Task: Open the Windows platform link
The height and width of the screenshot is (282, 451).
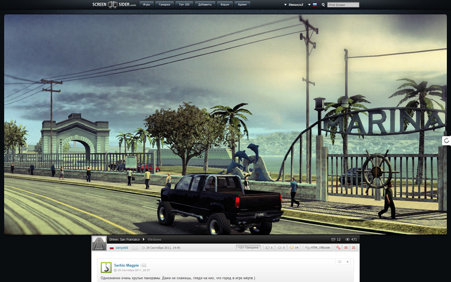Action: pos(154,239)
